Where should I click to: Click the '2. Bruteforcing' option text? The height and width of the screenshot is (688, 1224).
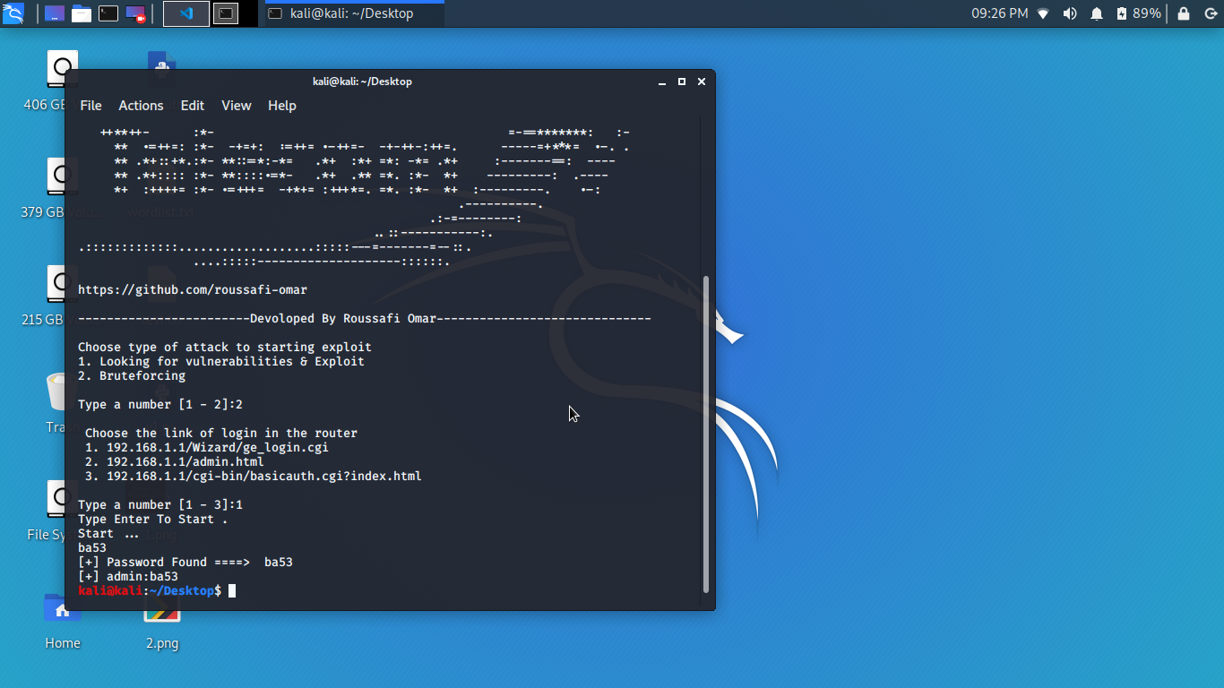point(132,376)
